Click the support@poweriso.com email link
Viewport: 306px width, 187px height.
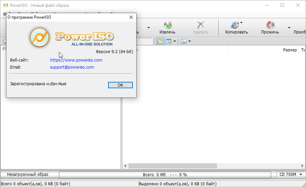coord(72,67)
